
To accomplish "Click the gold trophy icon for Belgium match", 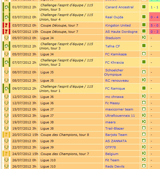I will (6, 154).
